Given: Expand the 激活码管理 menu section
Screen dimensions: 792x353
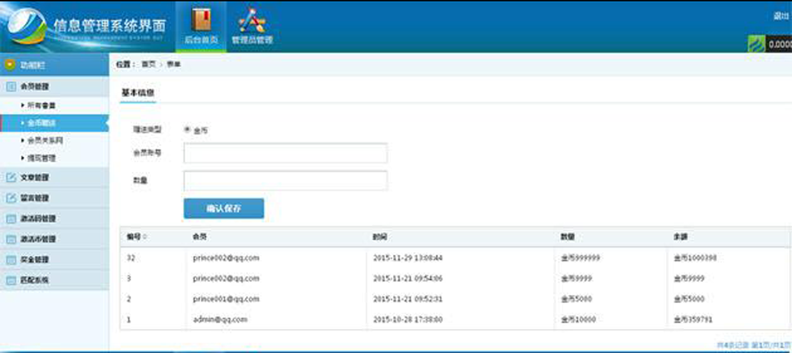Looking at the screenshot, I should click(54, 218).
